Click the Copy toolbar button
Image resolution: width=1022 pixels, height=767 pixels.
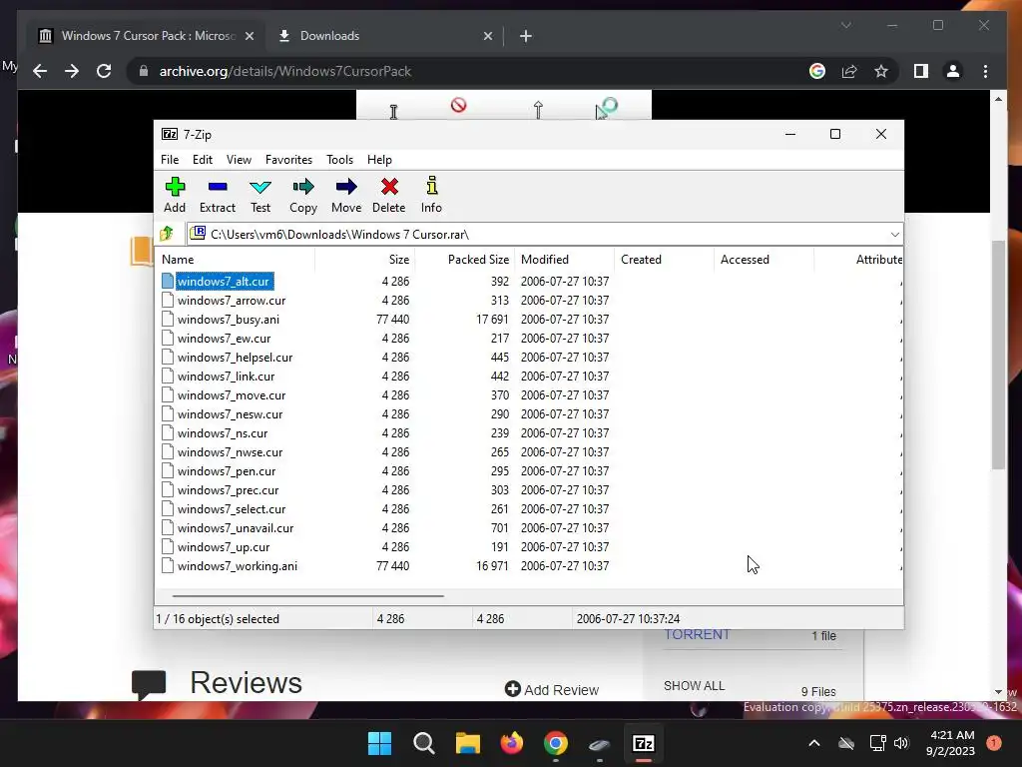coord(303,195)
